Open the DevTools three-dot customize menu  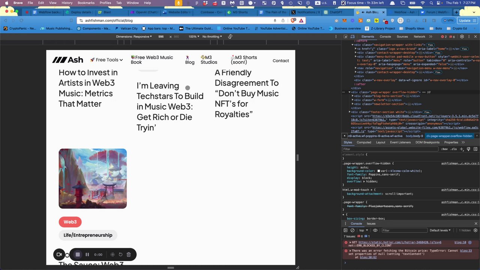click(469, 36)
